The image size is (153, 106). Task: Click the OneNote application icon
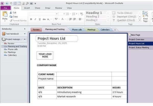(2, 4)
